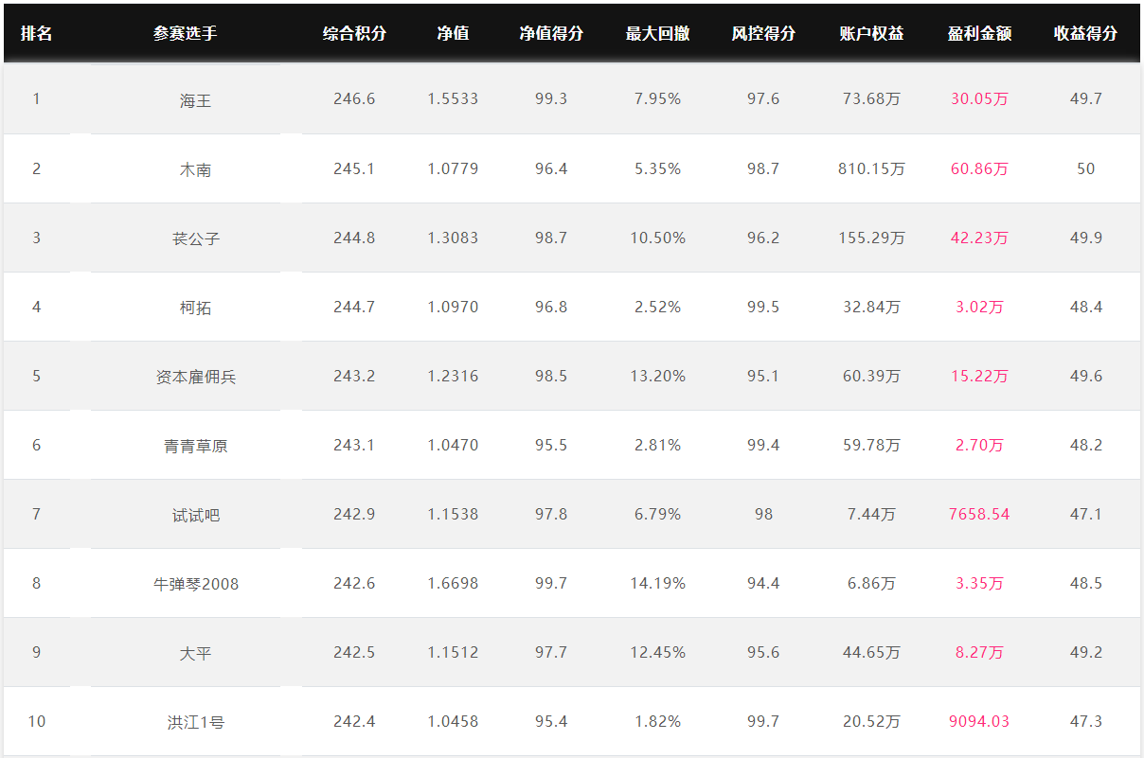This screenshot has width=1144, height=758.
Task: Click the 风控得分 column header
Action: click(x=763, y=33)
